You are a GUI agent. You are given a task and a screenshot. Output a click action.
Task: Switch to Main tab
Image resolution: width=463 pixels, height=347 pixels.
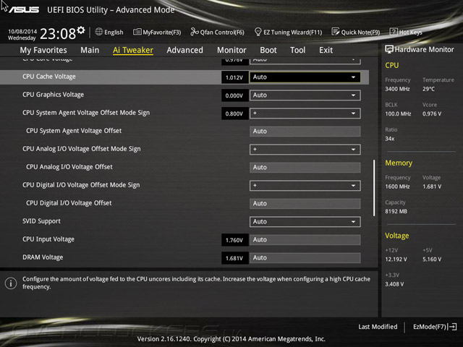[90, 50]
